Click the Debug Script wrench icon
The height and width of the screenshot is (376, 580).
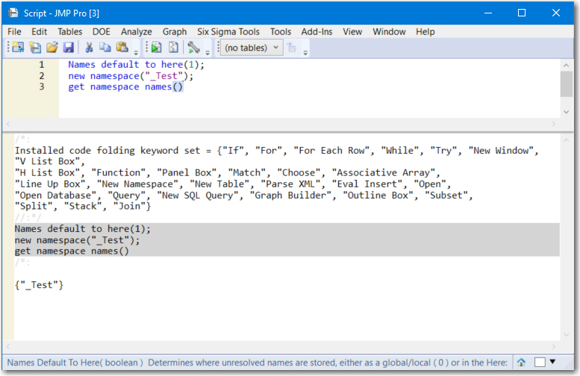coord(193,47)
